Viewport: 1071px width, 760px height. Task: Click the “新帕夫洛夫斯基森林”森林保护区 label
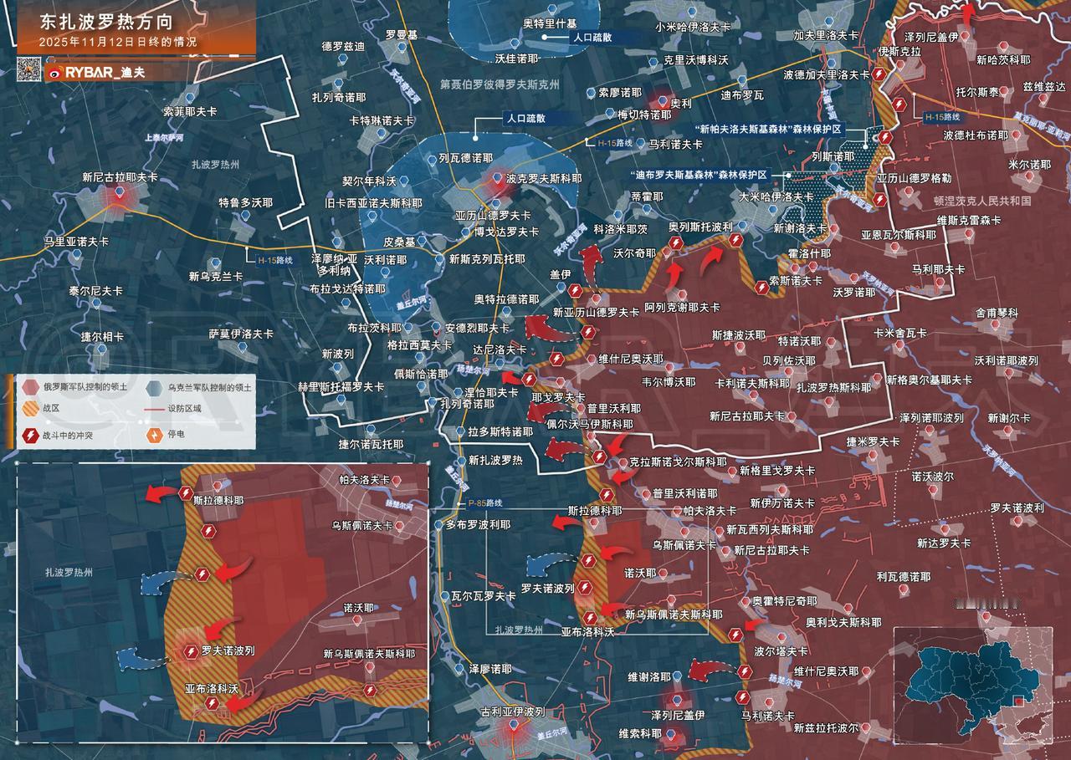coord(767,130)
